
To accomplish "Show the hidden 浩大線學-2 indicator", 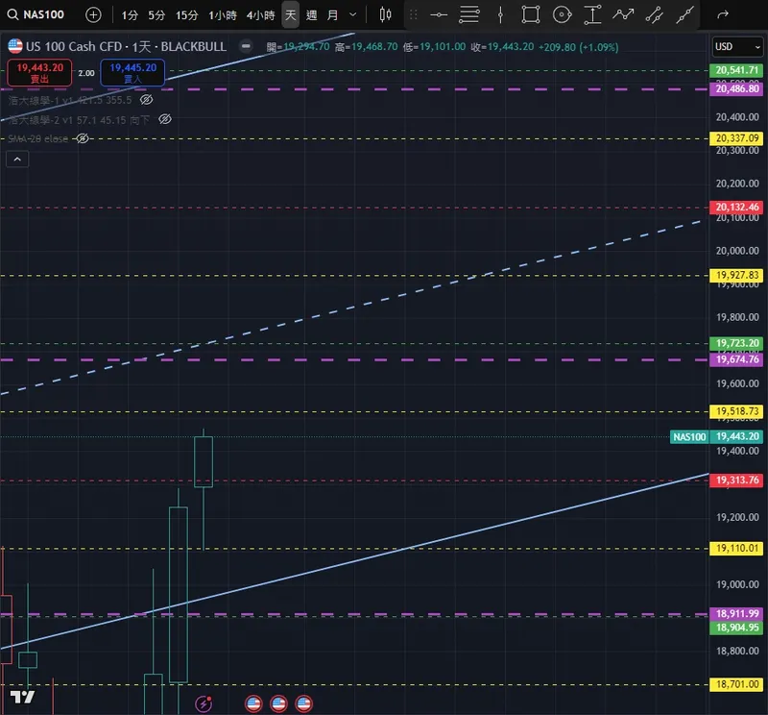I will click(165, 119).
